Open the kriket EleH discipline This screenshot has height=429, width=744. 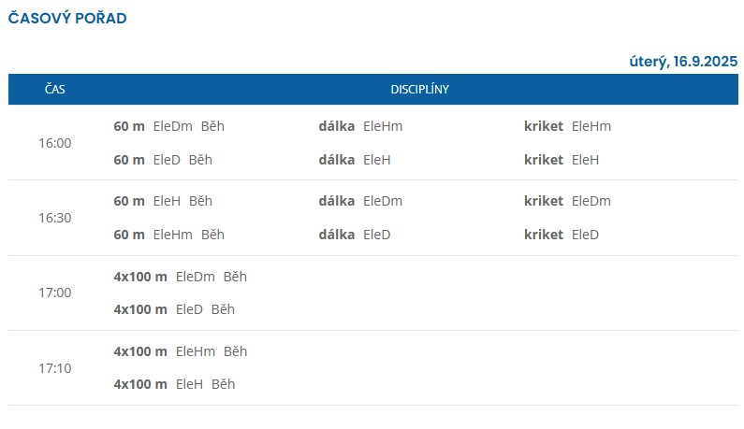562,160
